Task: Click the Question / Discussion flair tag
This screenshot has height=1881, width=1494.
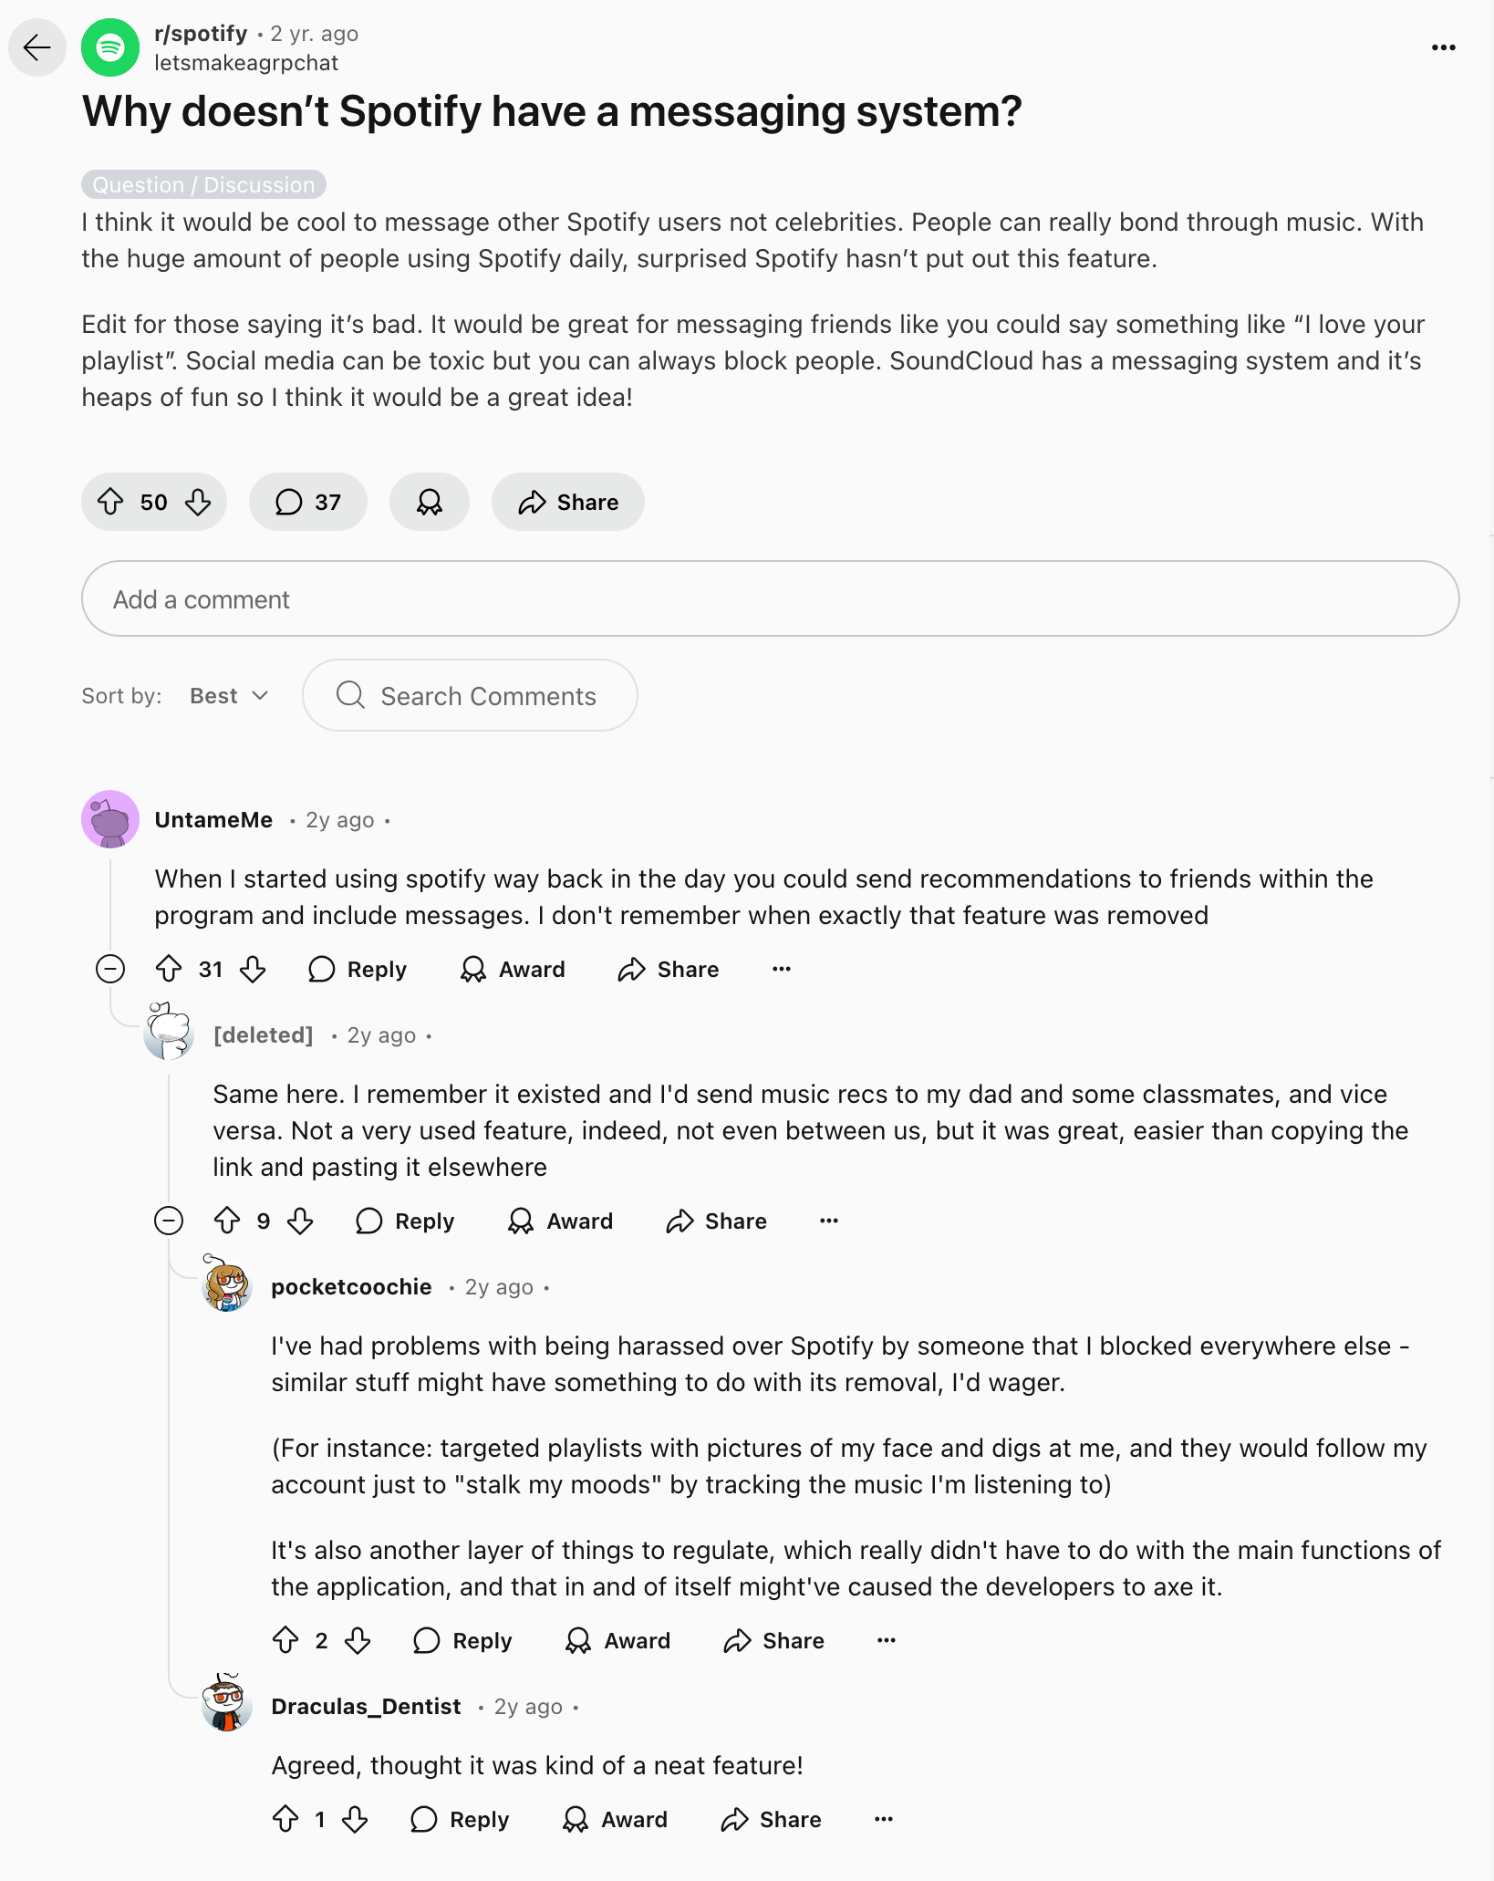Action: click(x=203, y=184)
